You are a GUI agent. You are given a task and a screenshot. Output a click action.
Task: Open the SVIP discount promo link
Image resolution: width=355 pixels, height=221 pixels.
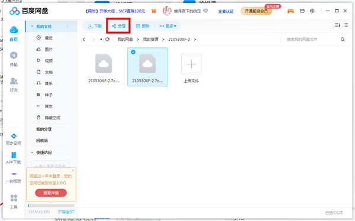click(115, 11)
